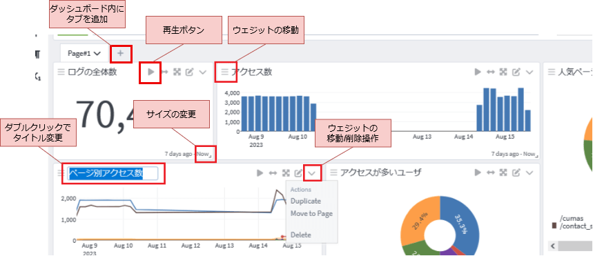Image resolution: width=593 pixels, height=256 pixels.
Task: Click the ログの全体数 widget corner resize handle
Action: pos(211,156)
